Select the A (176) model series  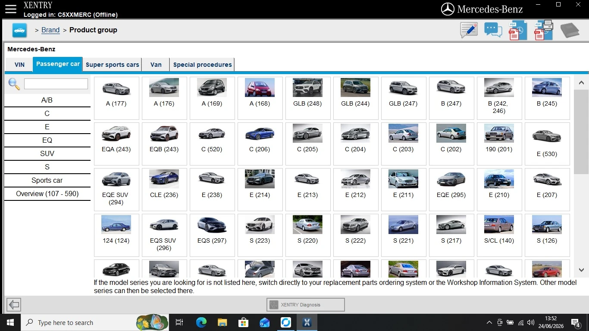coord(164,98)
